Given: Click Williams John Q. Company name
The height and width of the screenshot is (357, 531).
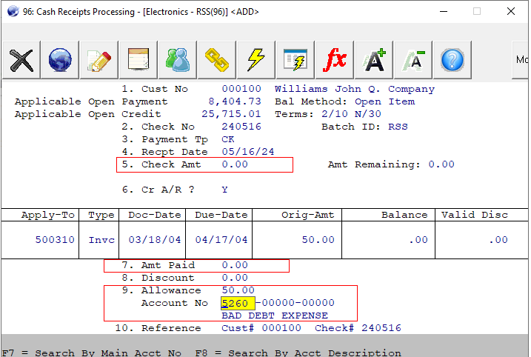Looking at the screenshot, I should 355,89.
